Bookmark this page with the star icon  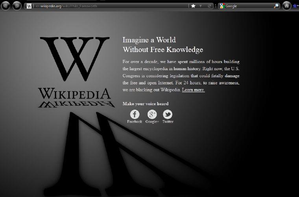coord(193,6)
